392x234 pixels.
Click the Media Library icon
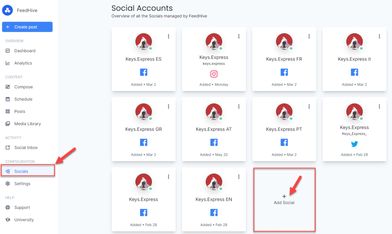click(7, 124)
